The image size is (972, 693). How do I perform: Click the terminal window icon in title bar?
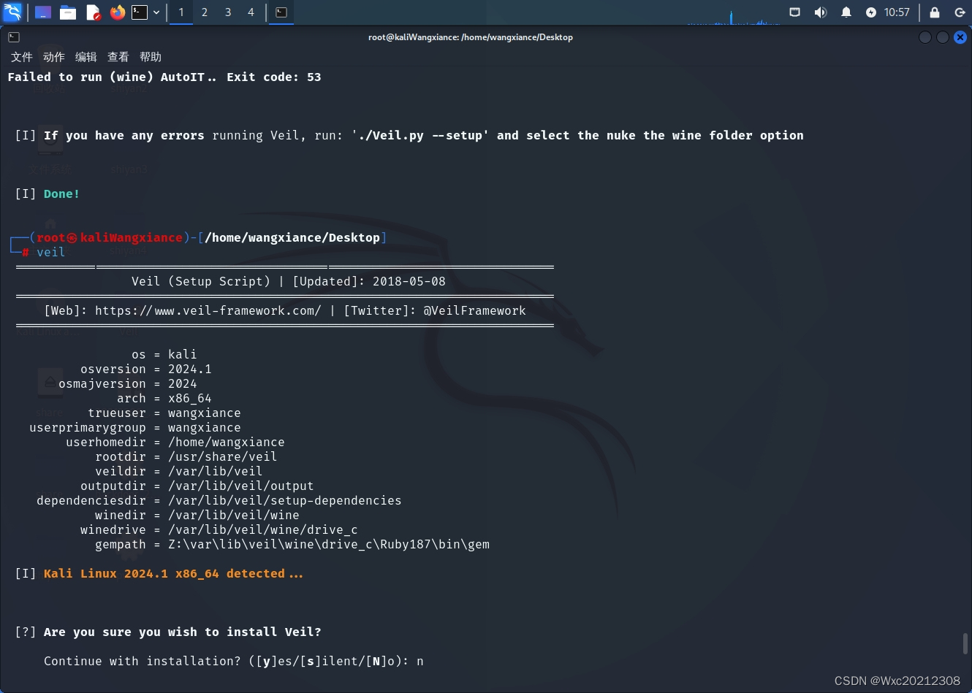coord(14,37)
